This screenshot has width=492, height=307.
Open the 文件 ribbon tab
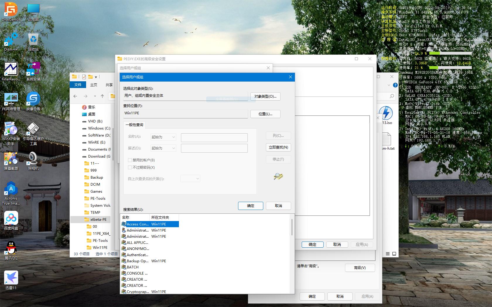click(x=78, y=84)
